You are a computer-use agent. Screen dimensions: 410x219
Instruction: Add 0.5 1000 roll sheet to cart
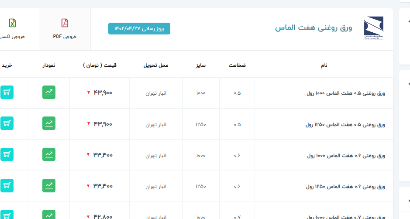(x=7, y=92)
